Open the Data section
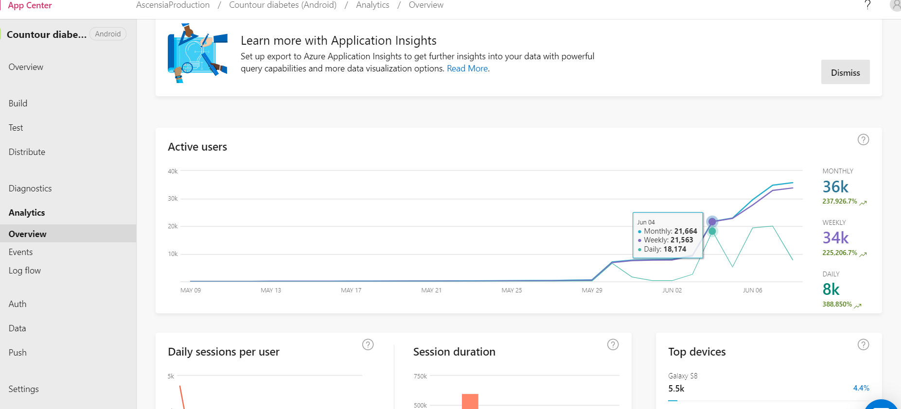 coord(17,328)
